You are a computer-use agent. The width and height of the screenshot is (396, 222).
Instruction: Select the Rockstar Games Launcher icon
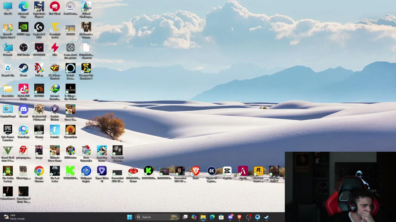[x=258, y=175]
